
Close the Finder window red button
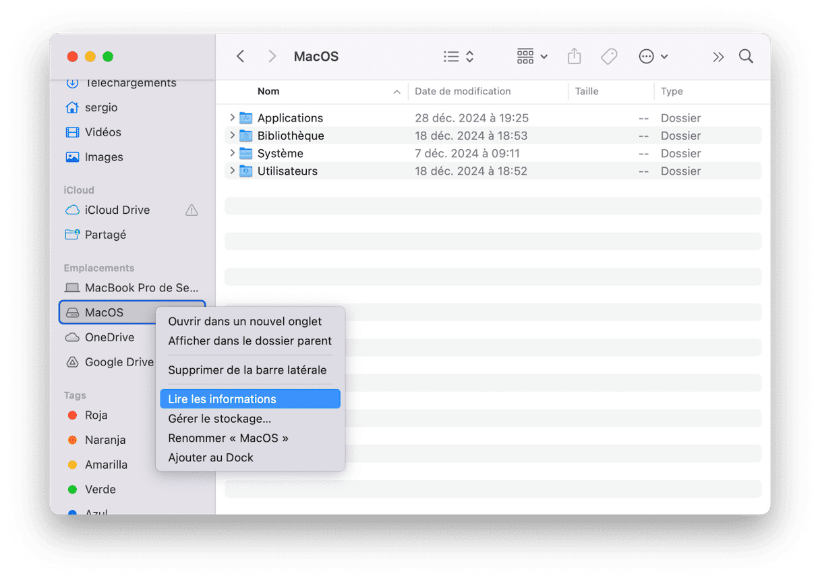point(73,57)
